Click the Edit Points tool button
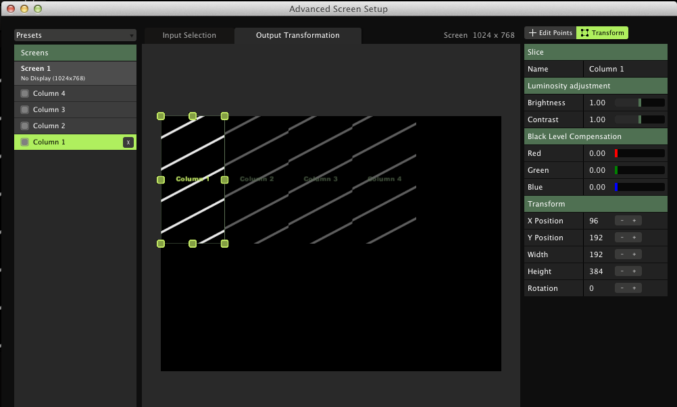The width and height of the screenshot is (677, 407). [550, 33]
